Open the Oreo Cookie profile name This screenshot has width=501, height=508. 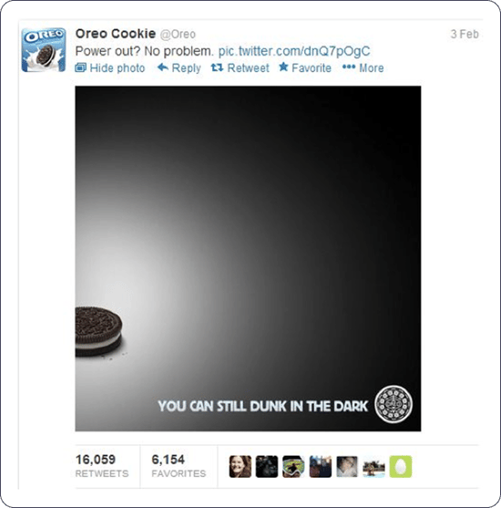(116, 34)
